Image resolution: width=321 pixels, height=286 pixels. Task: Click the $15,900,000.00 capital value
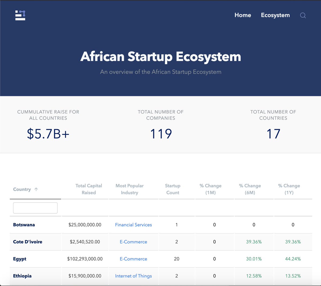[85, 276]
